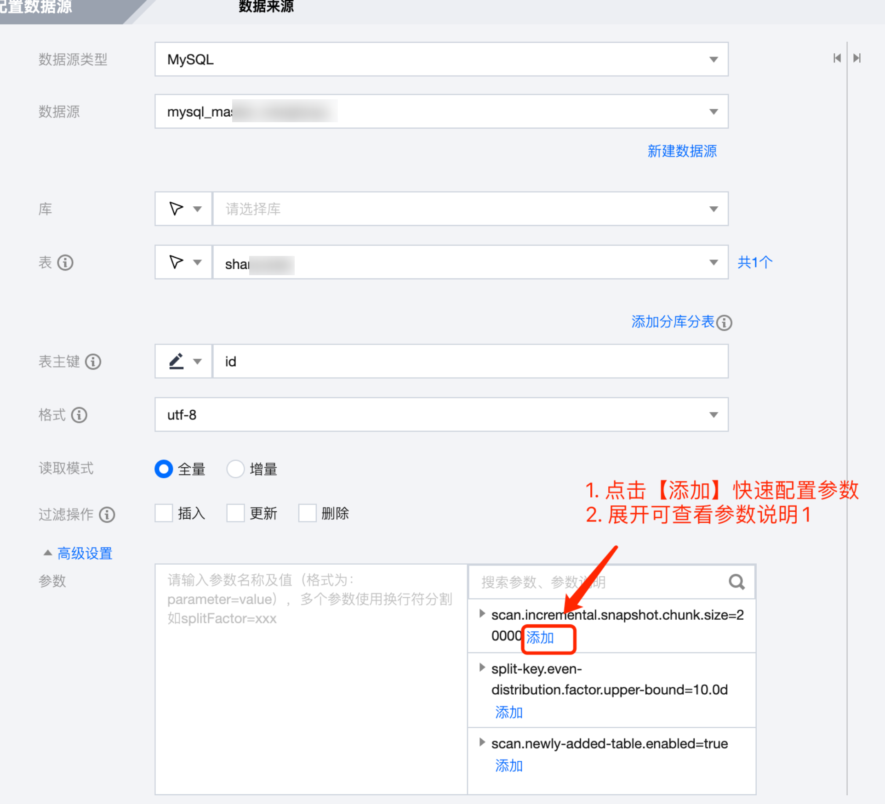The width and height of the screenshot is (885, 804).
Task: Click the info icon next to 表 label
Action: [65, 262]
